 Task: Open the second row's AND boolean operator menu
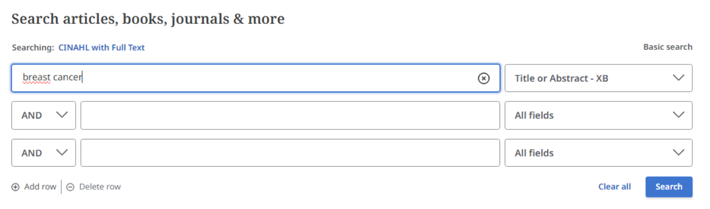click(43, 115)
